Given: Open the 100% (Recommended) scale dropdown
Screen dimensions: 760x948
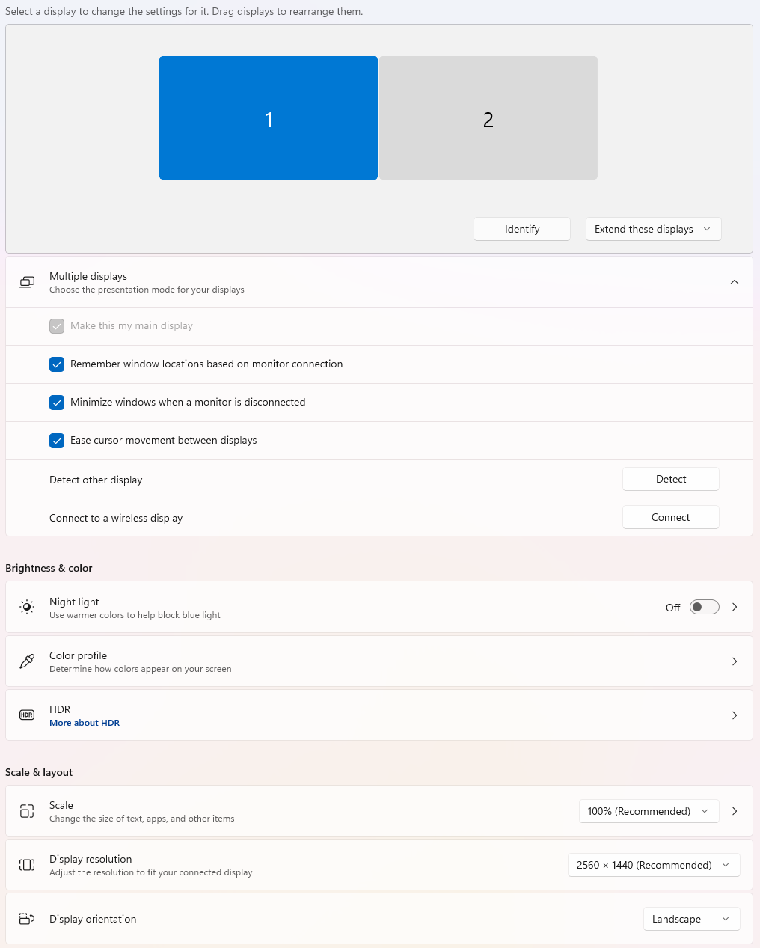Looking at the screenshot, I should pyautogui.click(x=649, y=811).
